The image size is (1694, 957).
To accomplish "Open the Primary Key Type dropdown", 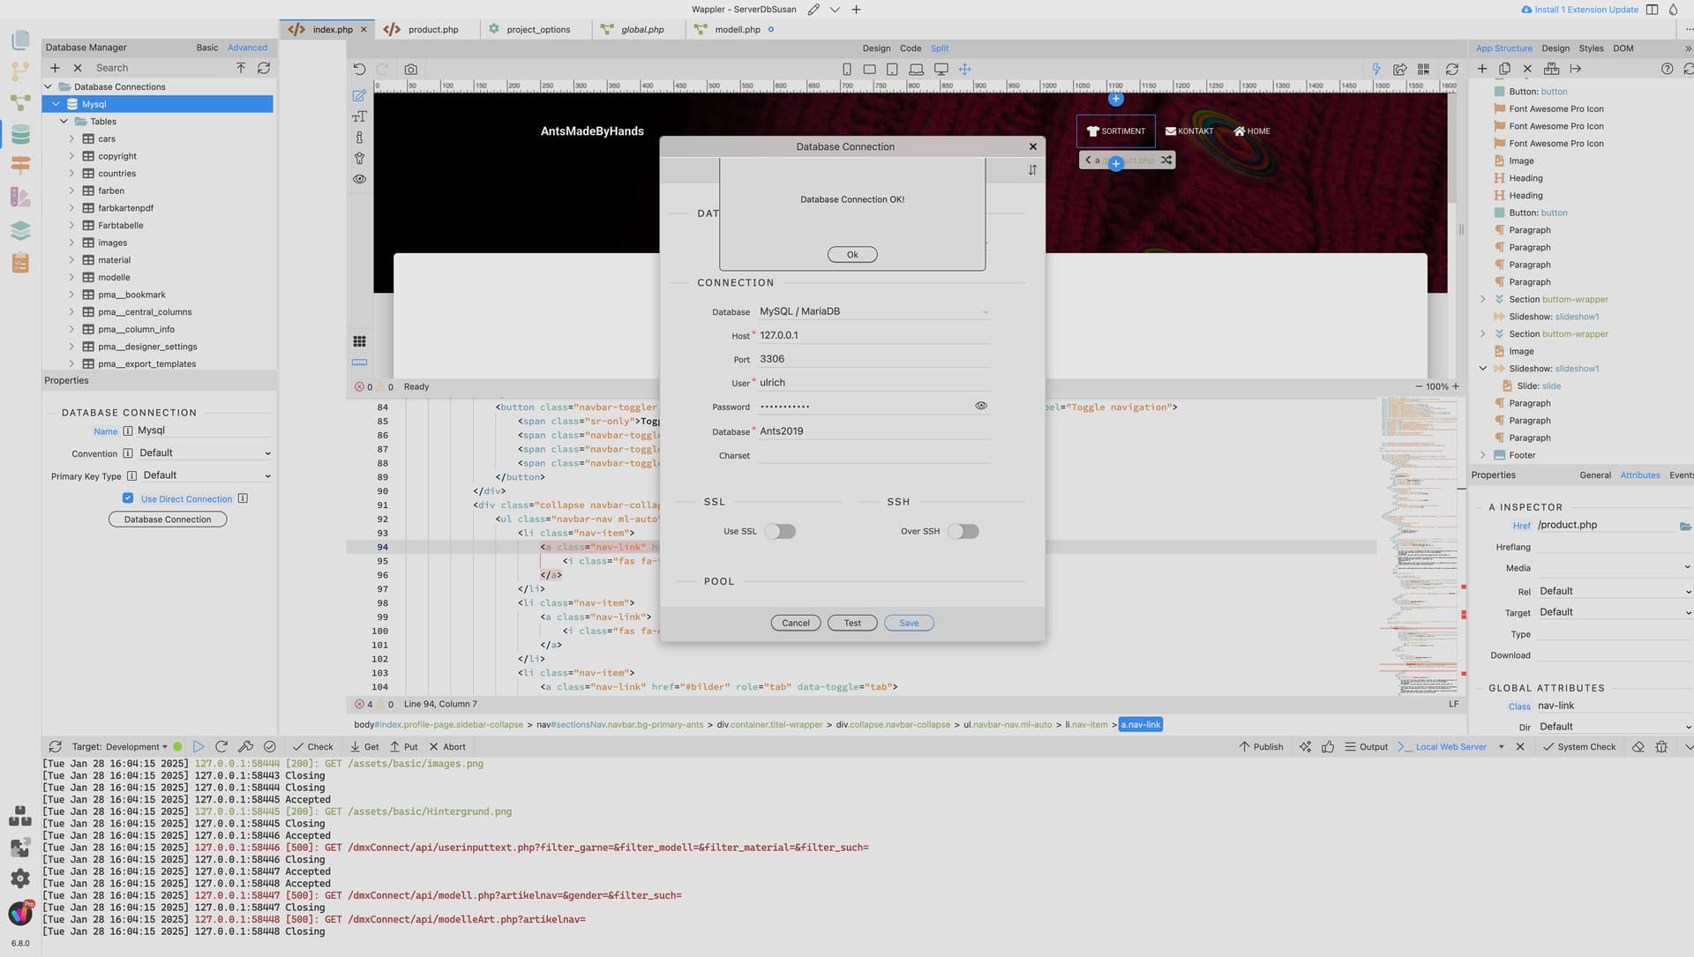I will coord(206,475).
